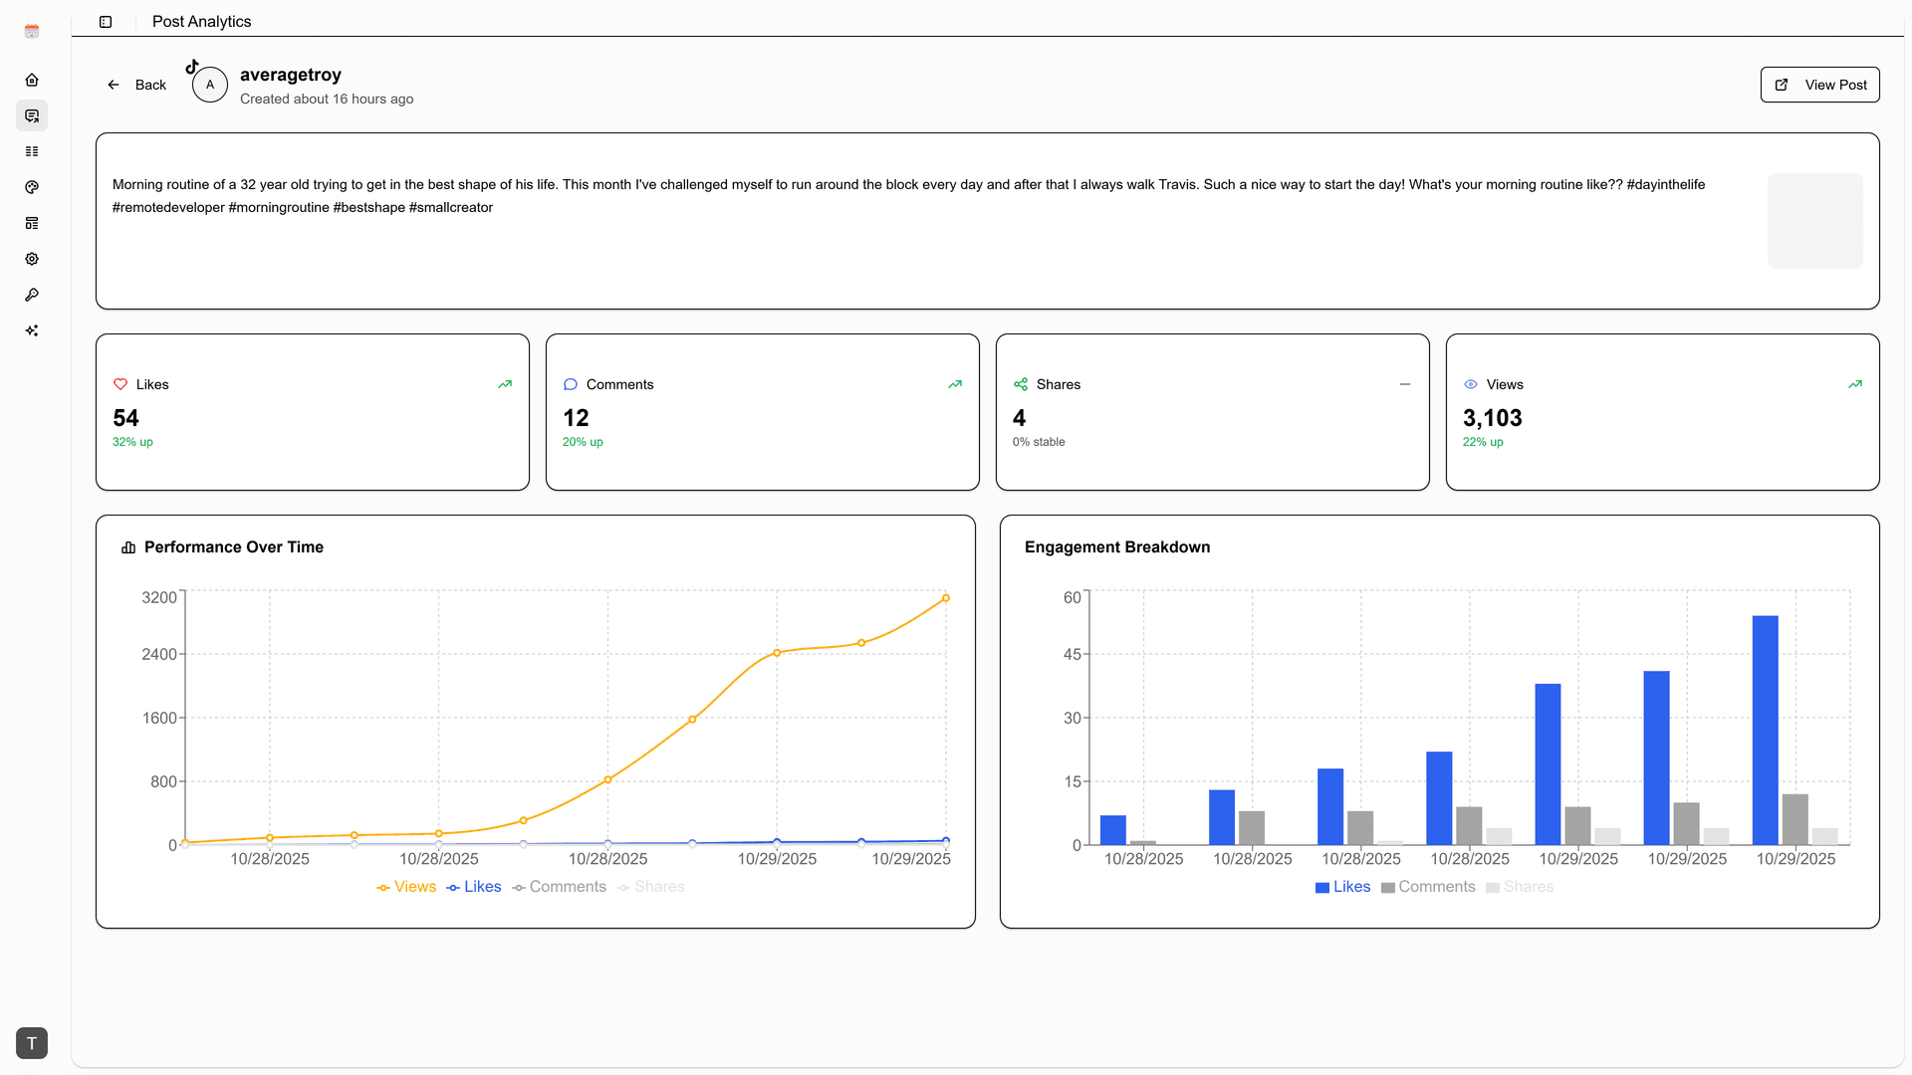Select the post thumbnail placeholder in the caption card
The width and height of the screenshot is (1912, 1075).
(1814, 220)
